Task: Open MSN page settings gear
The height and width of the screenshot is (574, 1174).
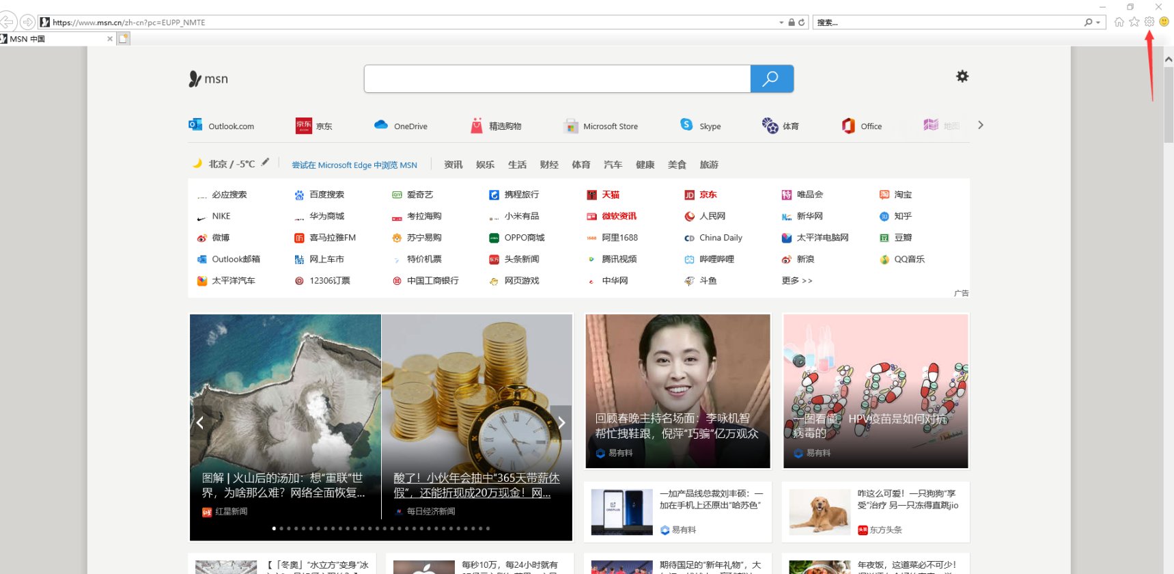Action: (962, 77)
